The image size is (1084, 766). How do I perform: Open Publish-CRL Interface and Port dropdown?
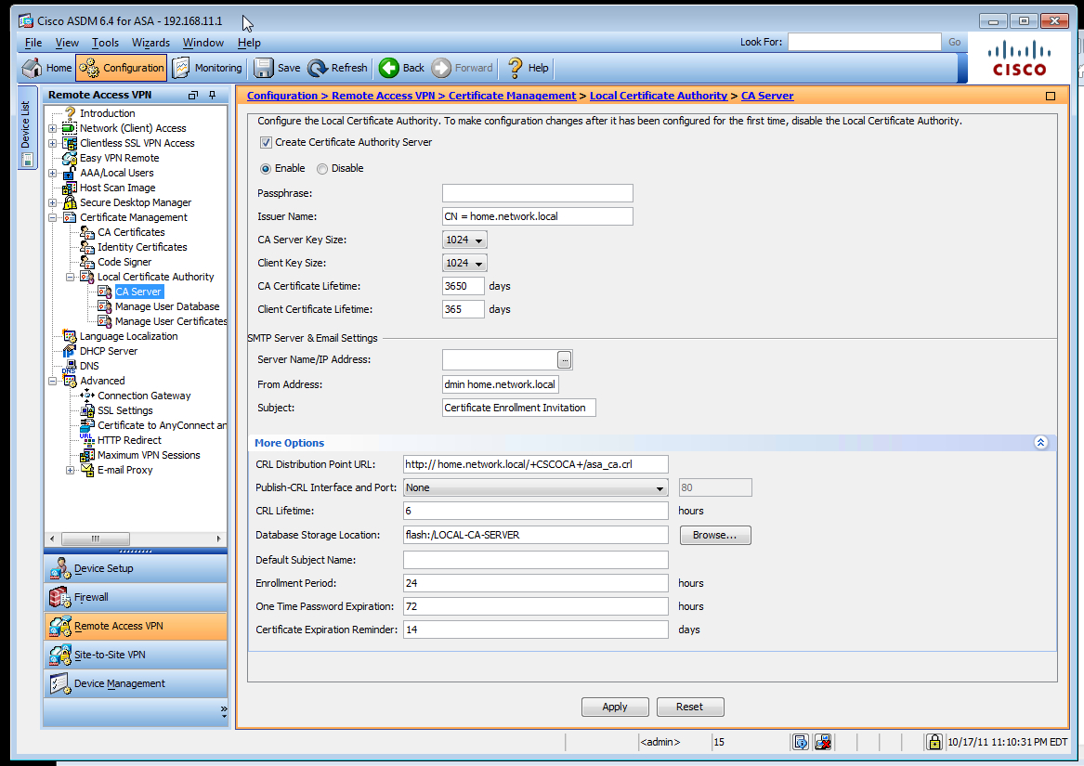(x=536, y=487)
